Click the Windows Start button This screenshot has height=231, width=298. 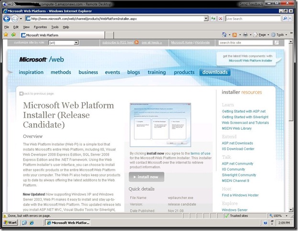[x=10, y=222]
